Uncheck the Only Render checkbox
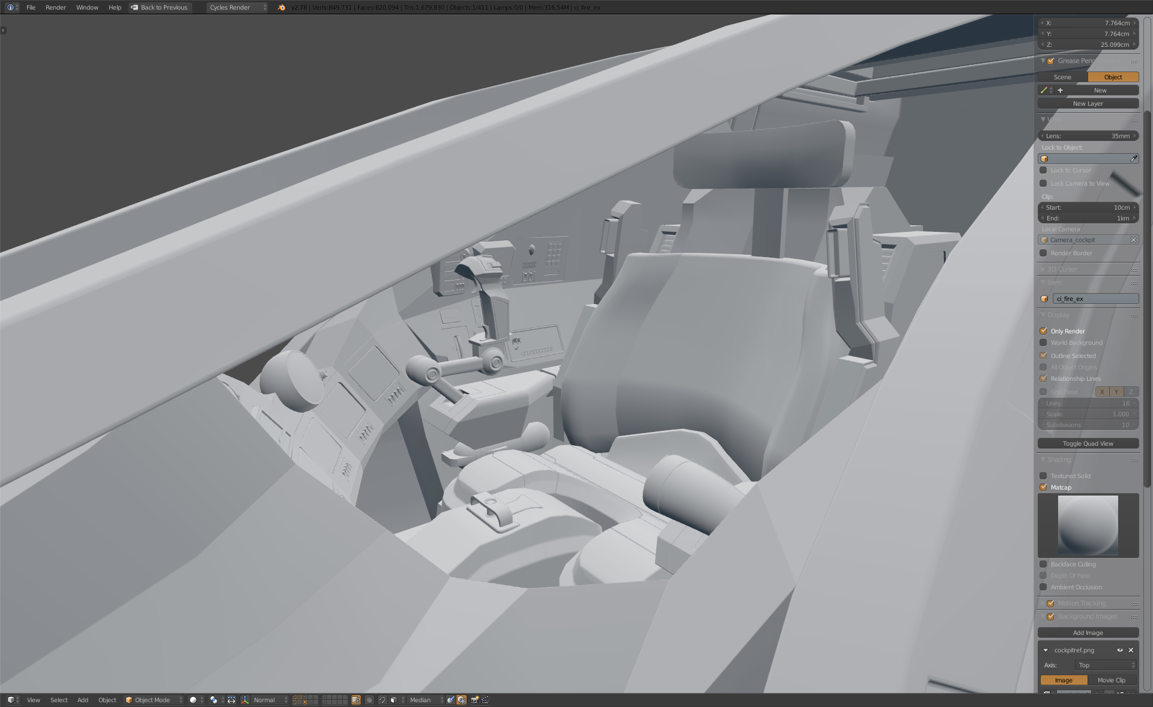This screenshot has height=707, width=1153. click(x=1043, y=331)
